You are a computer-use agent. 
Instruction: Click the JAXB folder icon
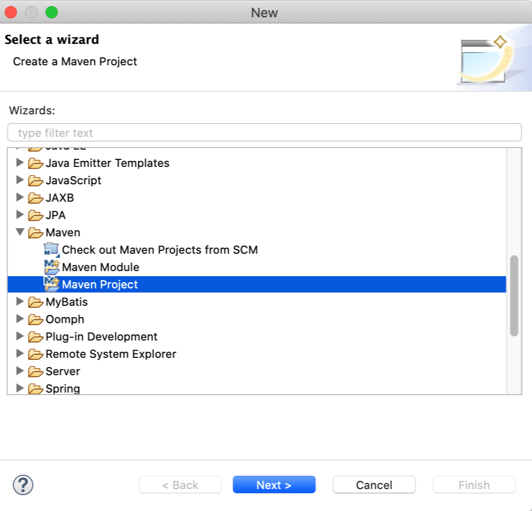click(36, 198)
